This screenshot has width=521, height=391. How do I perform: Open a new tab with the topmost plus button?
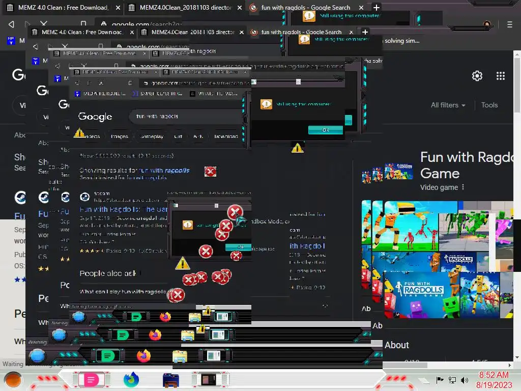[x=376, y=7]
